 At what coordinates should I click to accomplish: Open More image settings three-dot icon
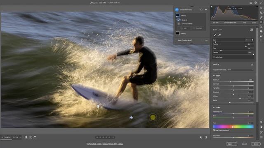point(261,40)
